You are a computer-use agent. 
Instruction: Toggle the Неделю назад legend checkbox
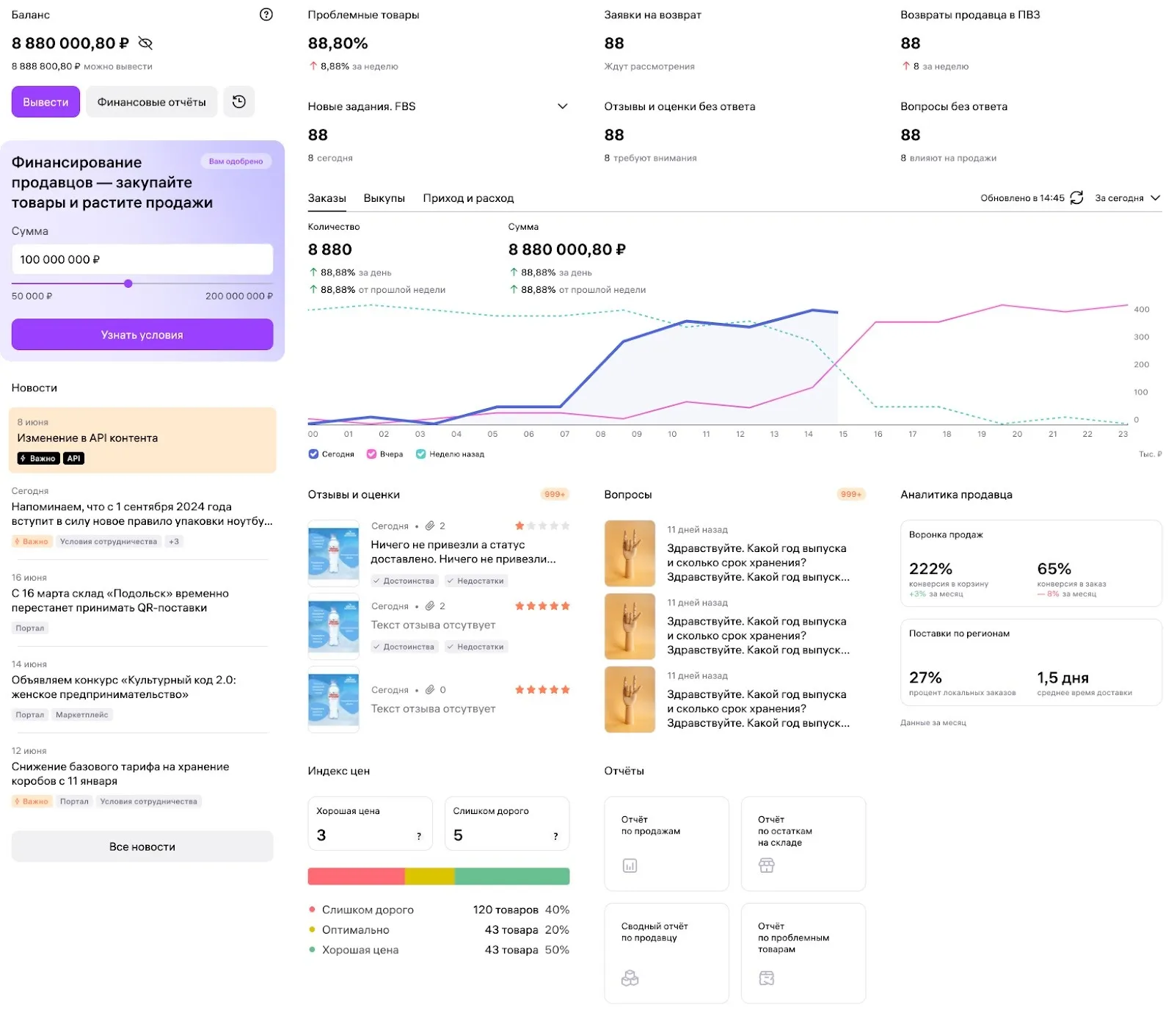coord(420,454)
